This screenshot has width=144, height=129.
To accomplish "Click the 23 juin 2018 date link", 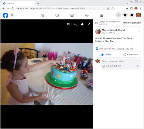I will click(x=107, y=33).
